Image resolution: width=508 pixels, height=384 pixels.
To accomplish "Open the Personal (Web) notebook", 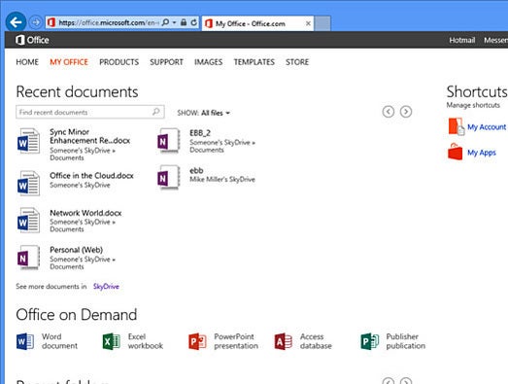I will (x=76, y=250).
